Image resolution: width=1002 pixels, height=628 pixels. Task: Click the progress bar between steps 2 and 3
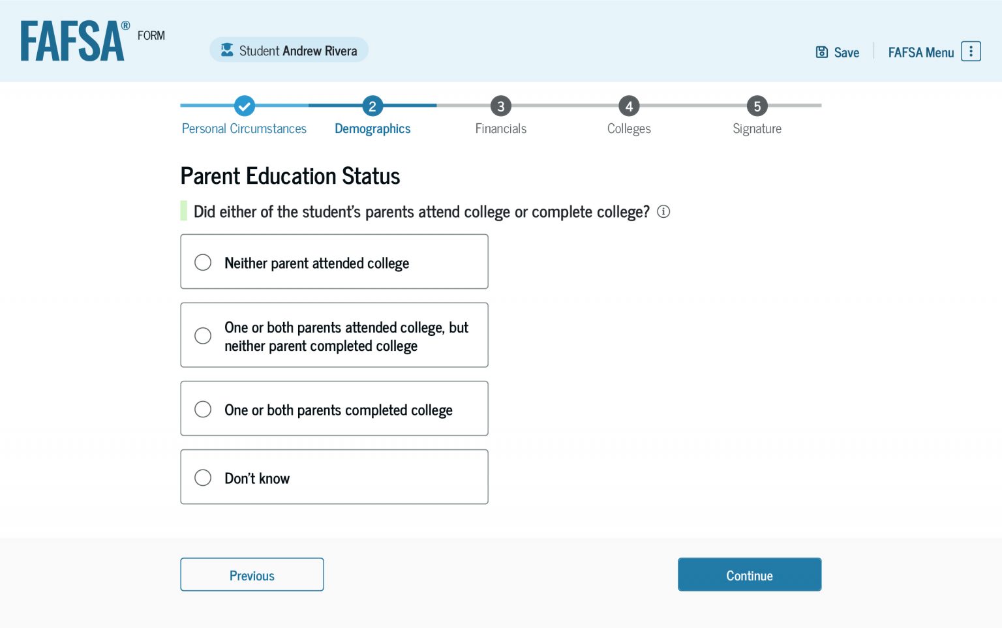(436, 105)
